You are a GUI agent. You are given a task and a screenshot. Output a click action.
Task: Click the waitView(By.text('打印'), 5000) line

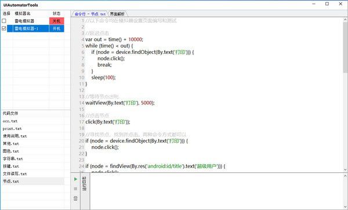pos(120,103)
